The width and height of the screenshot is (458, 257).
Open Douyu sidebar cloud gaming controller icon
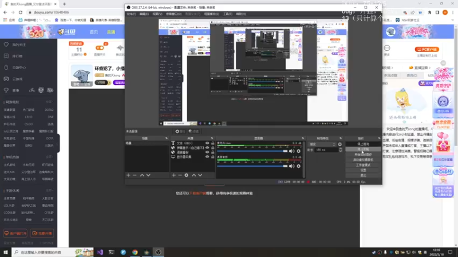point(6,79)
